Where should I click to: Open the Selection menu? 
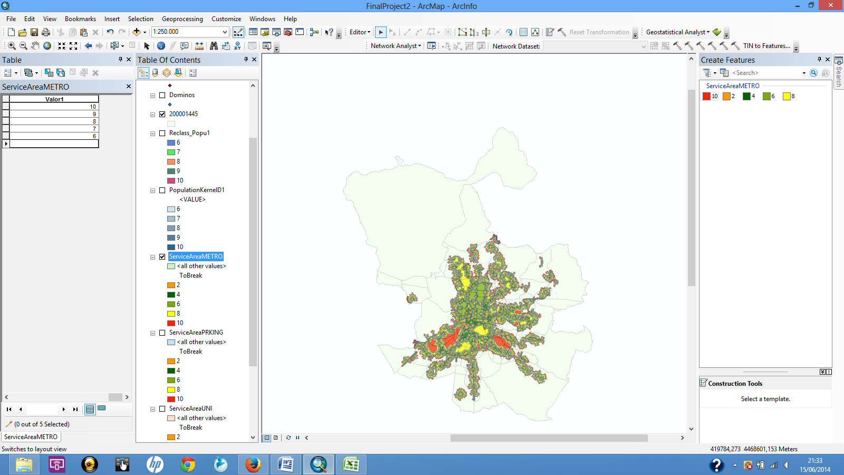[x=141, y=19]
